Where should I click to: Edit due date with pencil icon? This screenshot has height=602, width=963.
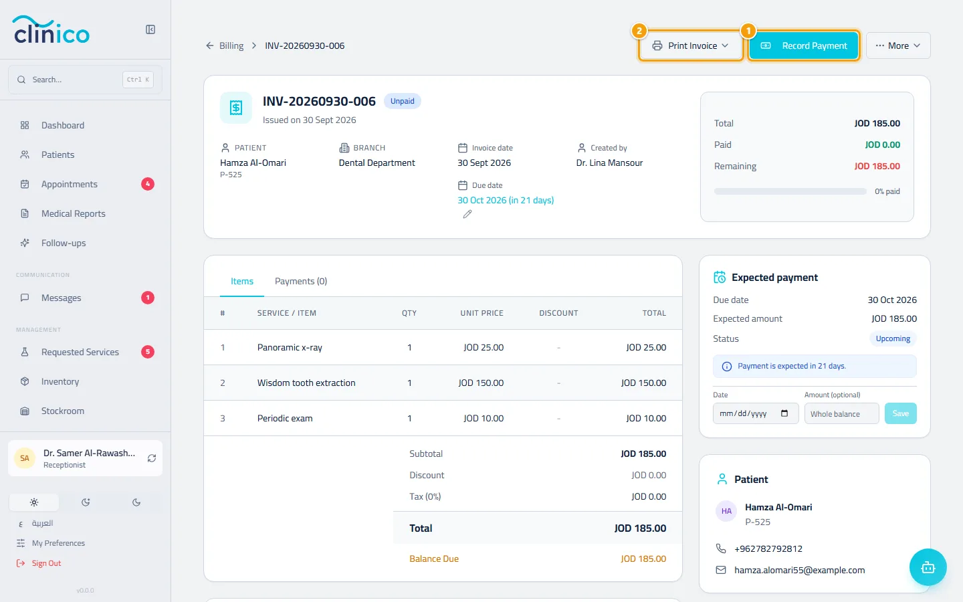[467, 214]
